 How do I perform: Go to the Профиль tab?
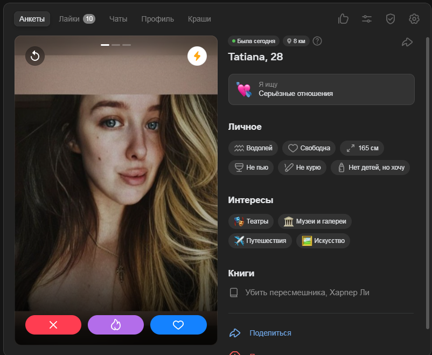tap(157, 19)
